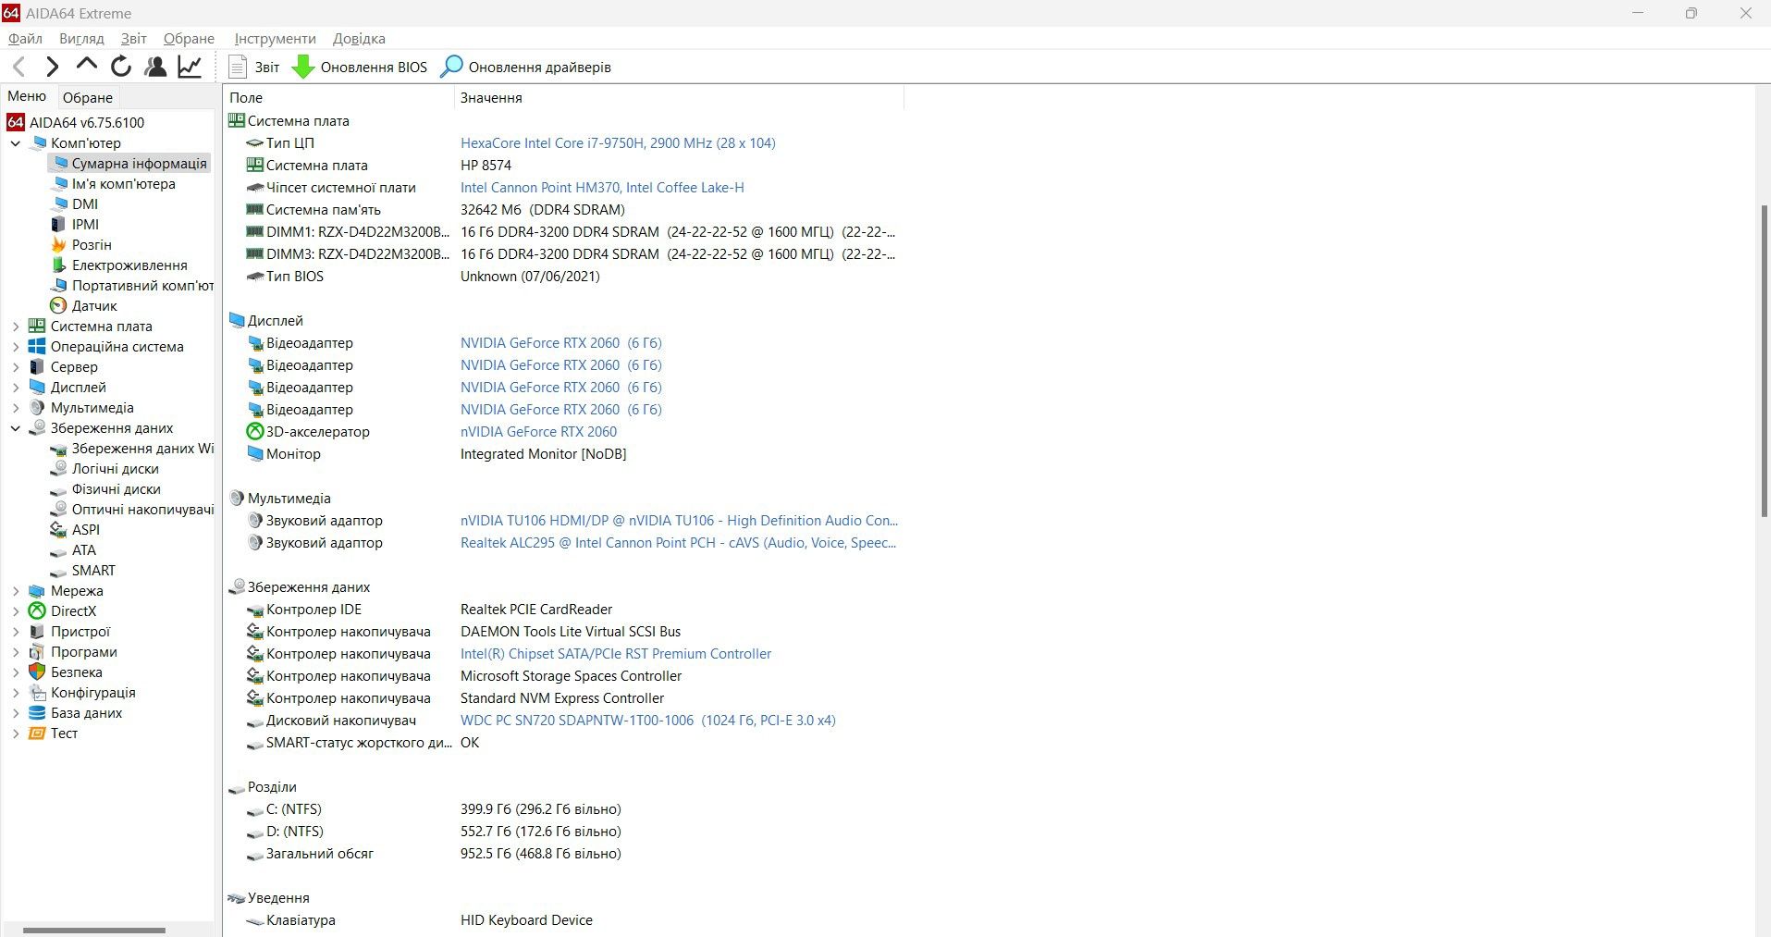Screen dimensions: 1771x937
Task: Open the user profile icon in toolbar
Action: (x=155, y=67)
